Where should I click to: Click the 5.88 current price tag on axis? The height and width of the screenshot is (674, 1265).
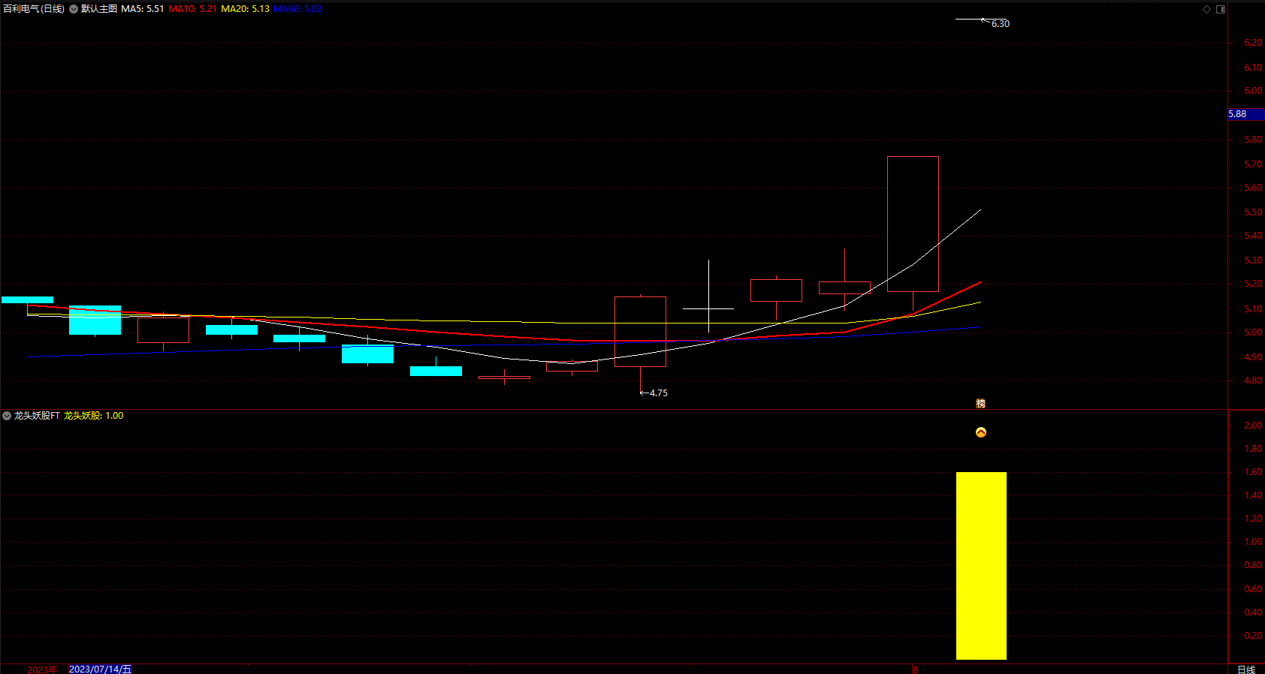(x=1246, y=114)
